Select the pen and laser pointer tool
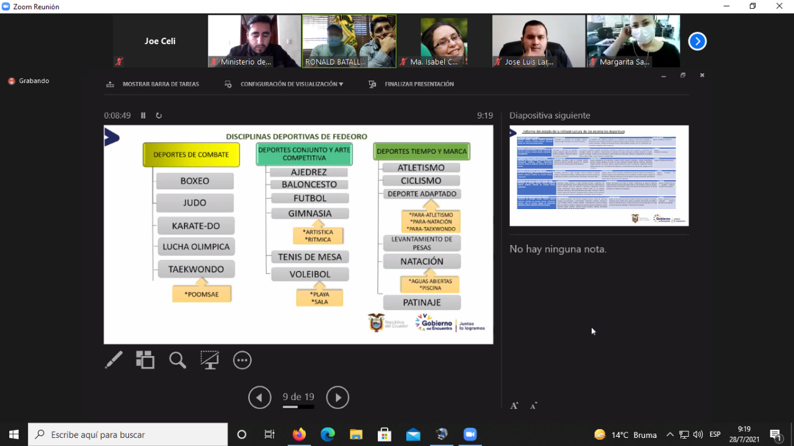This screenshot has height=446, width=794. (114, 360)
